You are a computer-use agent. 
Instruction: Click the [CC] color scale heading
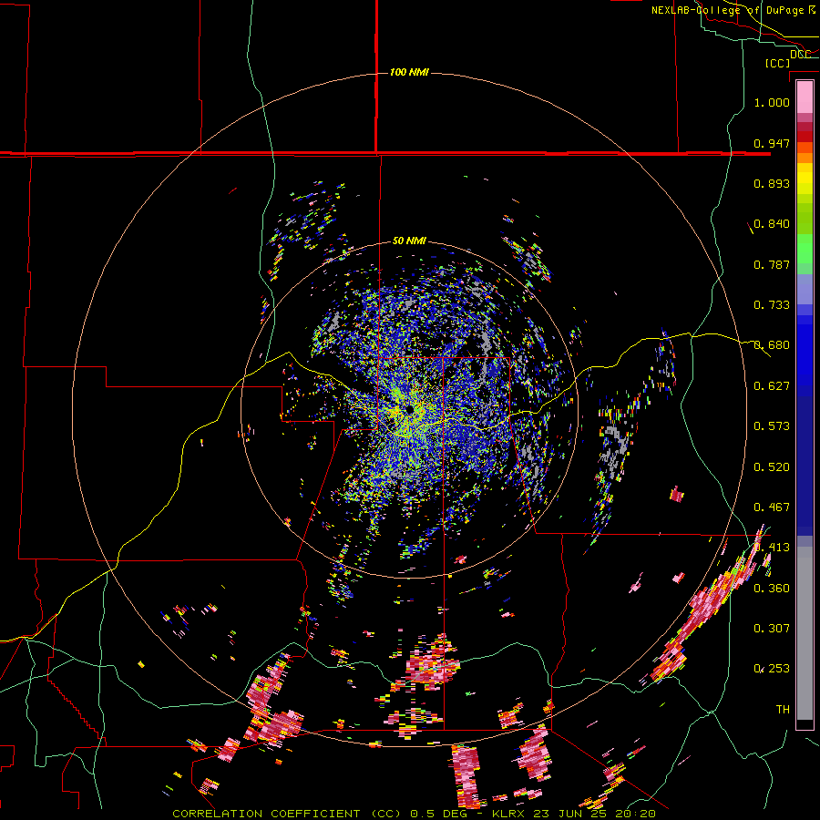tap(777, 63)
